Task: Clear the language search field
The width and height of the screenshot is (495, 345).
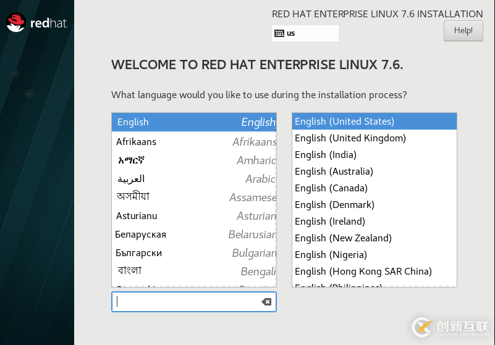Action: 266,302
